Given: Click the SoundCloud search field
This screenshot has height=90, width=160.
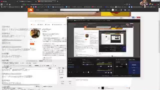Looking at the screenshot, I should [79, 10].
